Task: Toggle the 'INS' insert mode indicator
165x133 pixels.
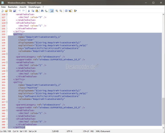Action: click(x=92, y=131)
